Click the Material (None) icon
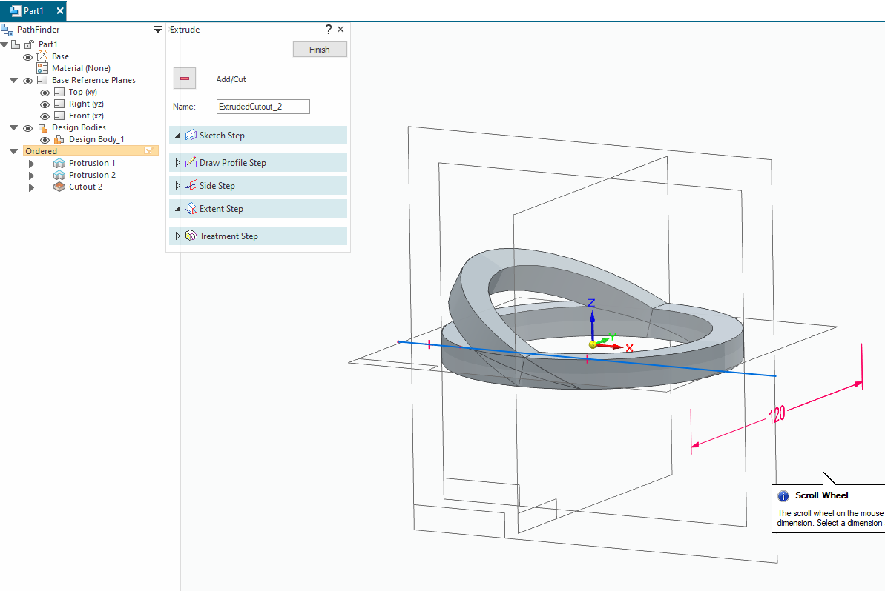Screen dimensions: 885x591 (42, 68)
